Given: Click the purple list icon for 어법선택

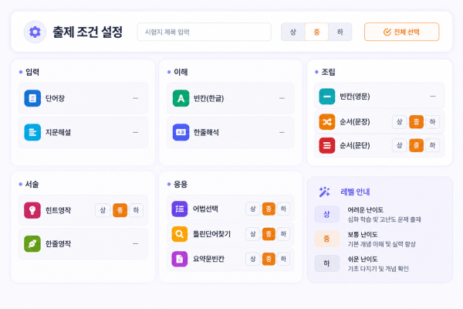Looking at the screenshot, I should (x=180, y=209).
